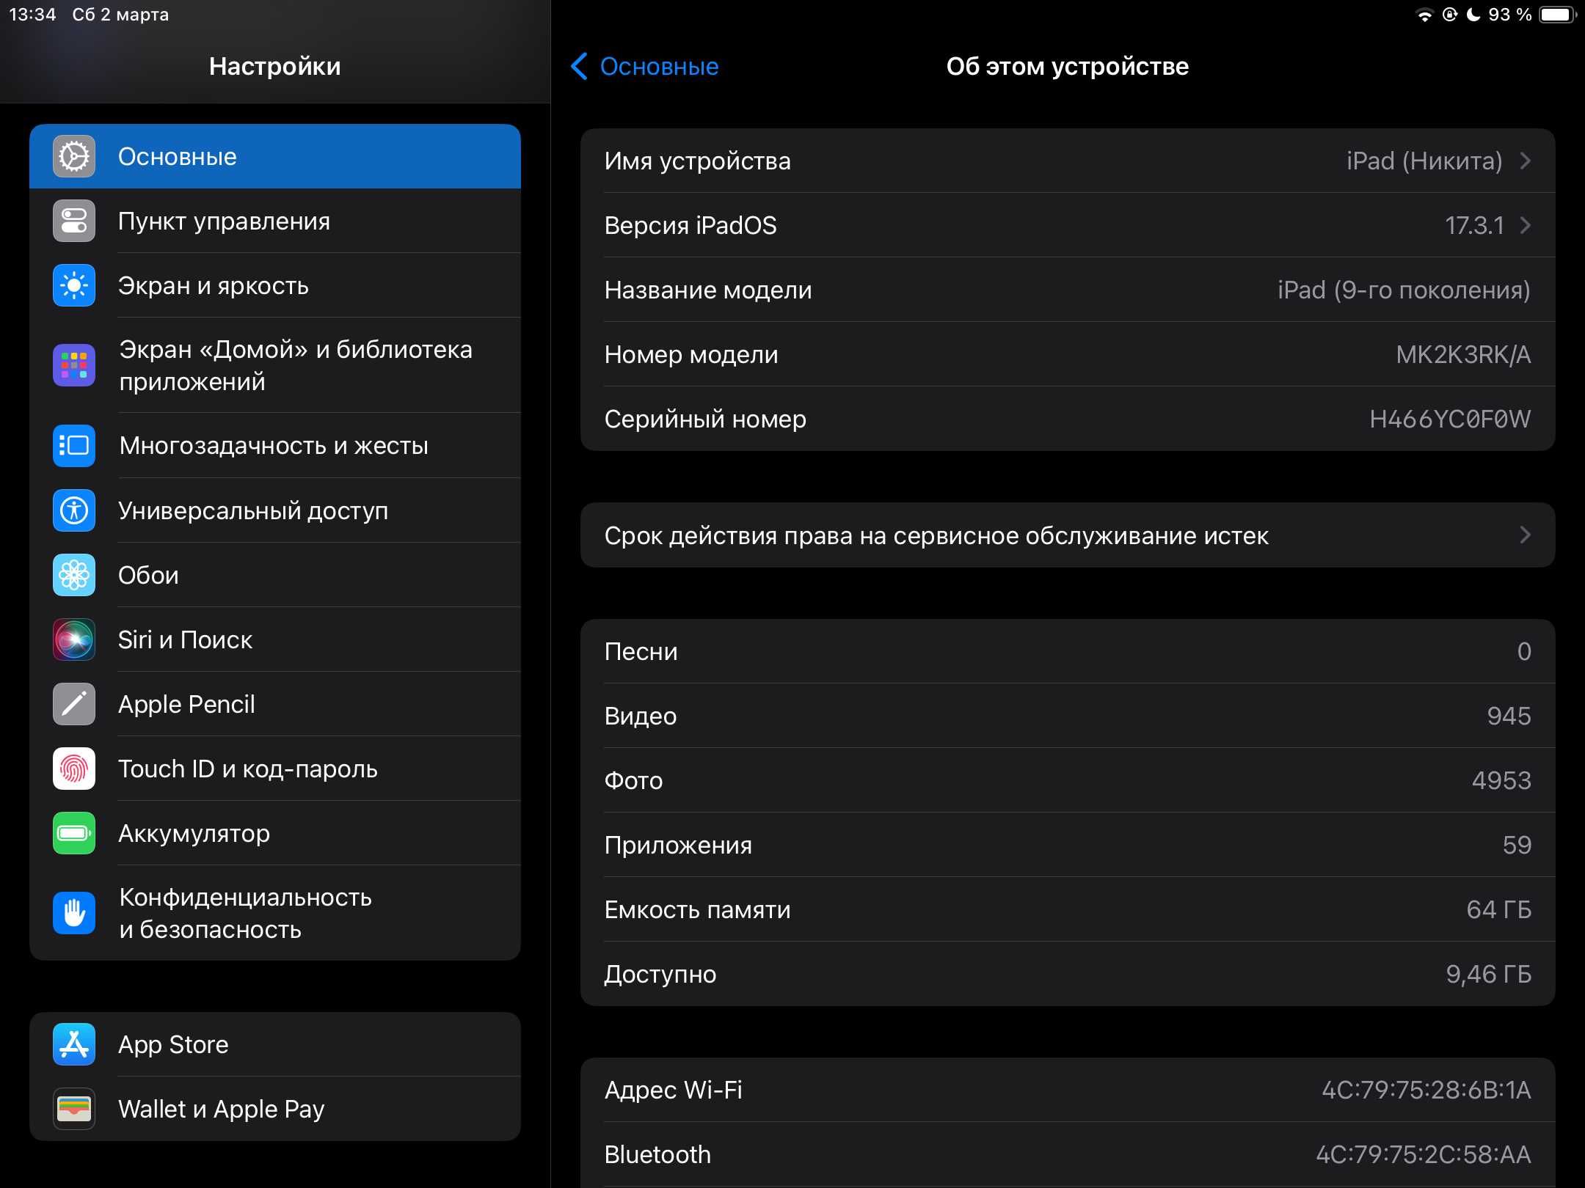Open Wallet и Apple Pay settings
The height and width of the screenshot is (1188, 1585).
click(275, 1109)
